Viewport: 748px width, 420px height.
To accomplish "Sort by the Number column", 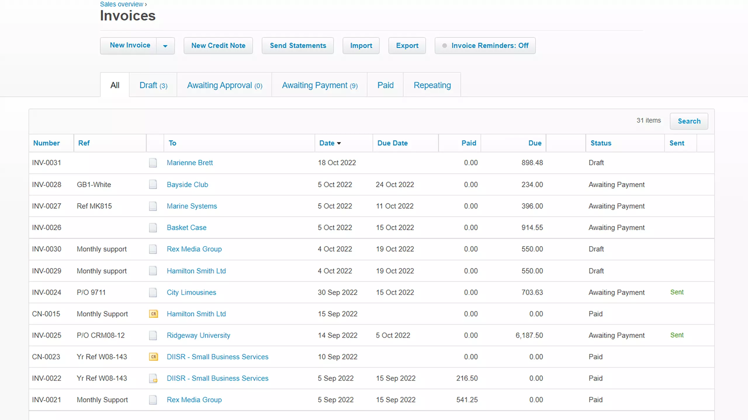I will 46,143.
